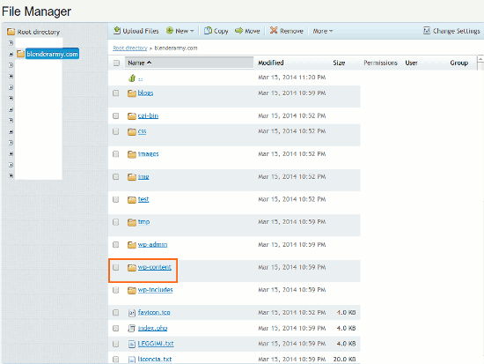Click the red Remove X icon
Image resolution: width=484 pixels, height=364 pixels.
tap(274, 30)
